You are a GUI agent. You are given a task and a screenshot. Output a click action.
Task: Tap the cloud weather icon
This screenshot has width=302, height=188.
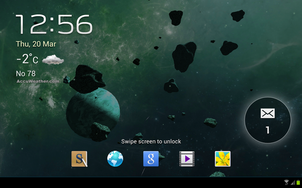point(53,60)
